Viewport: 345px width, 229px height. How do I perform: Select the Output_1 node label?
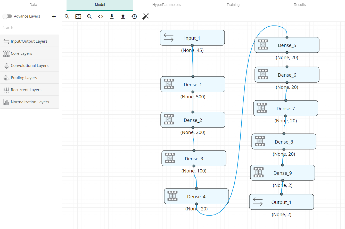281,202
